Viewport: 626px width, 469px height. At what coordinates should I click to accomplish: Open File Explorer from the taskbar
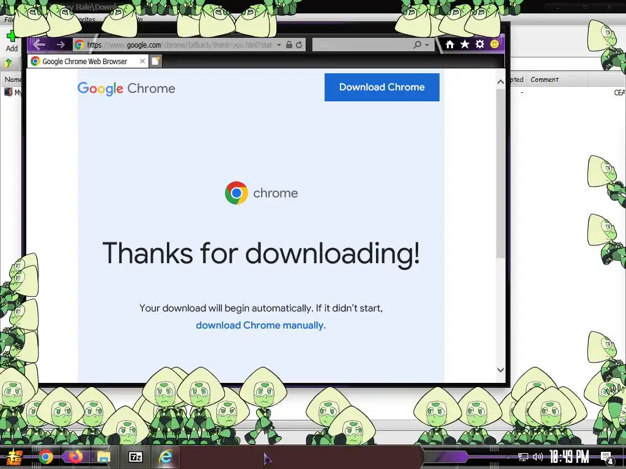click(104, 457)
